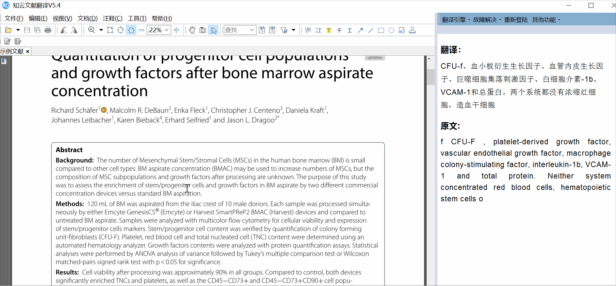
Task: Click the form edit checklist icon
Action: [x=18, y=41]
